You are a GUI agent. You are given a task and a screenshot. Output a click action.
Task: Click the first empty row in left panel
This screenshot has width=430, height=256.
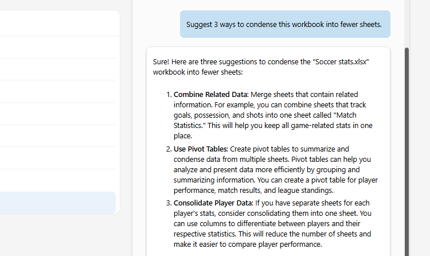57,47
